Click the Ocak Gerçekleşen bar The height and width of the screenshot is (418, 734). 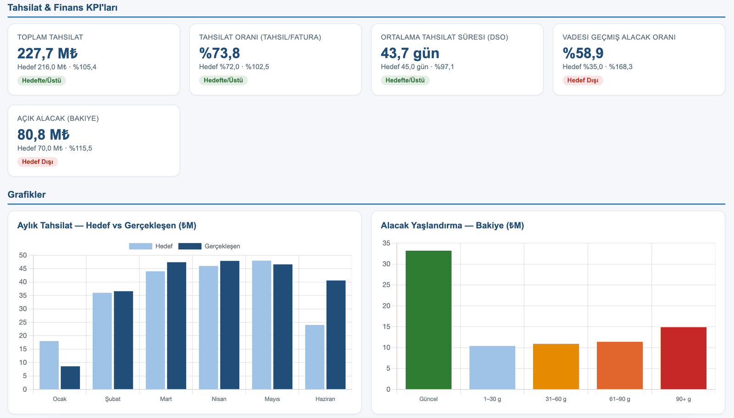coord(70,378)
